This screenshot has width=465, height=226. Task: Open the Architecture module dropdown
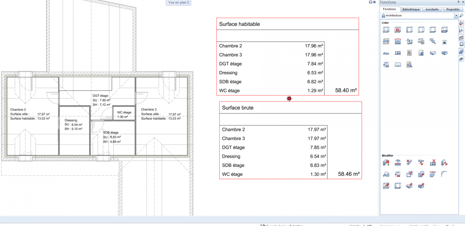click(x=456, y=16)
